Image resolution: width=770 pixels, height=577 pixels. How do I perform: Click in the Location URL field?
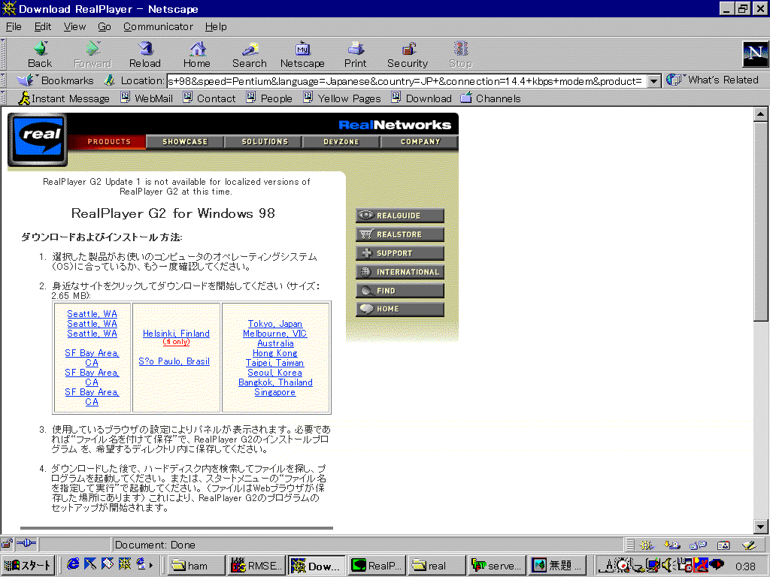click(407, 81)
